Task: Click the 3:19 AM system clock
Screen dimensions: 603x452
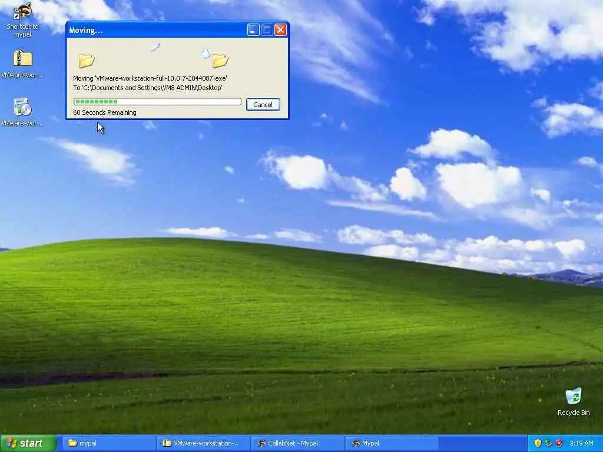Action: pos(581,443)
